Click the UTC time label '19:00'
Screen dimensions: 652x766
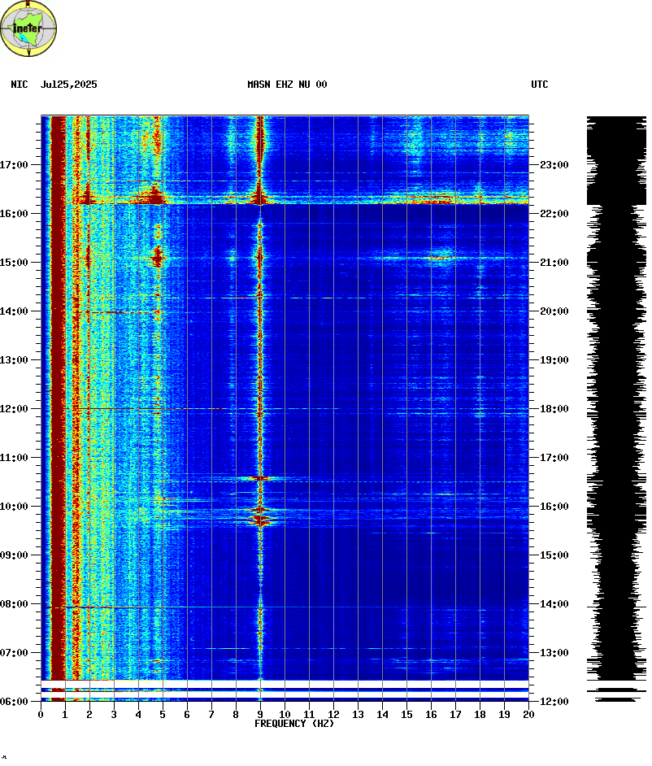(554, 360)
